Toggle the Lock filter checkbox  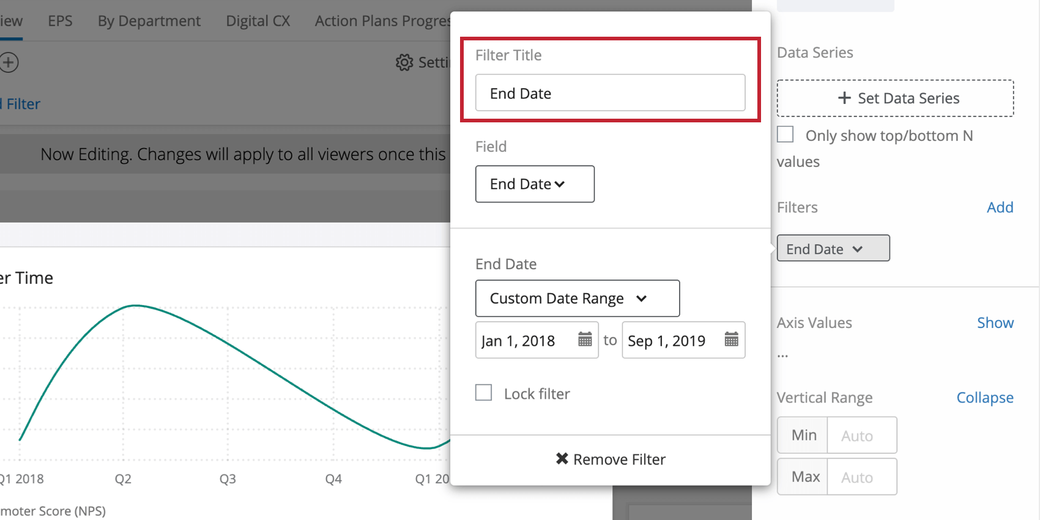click(484, 393)
